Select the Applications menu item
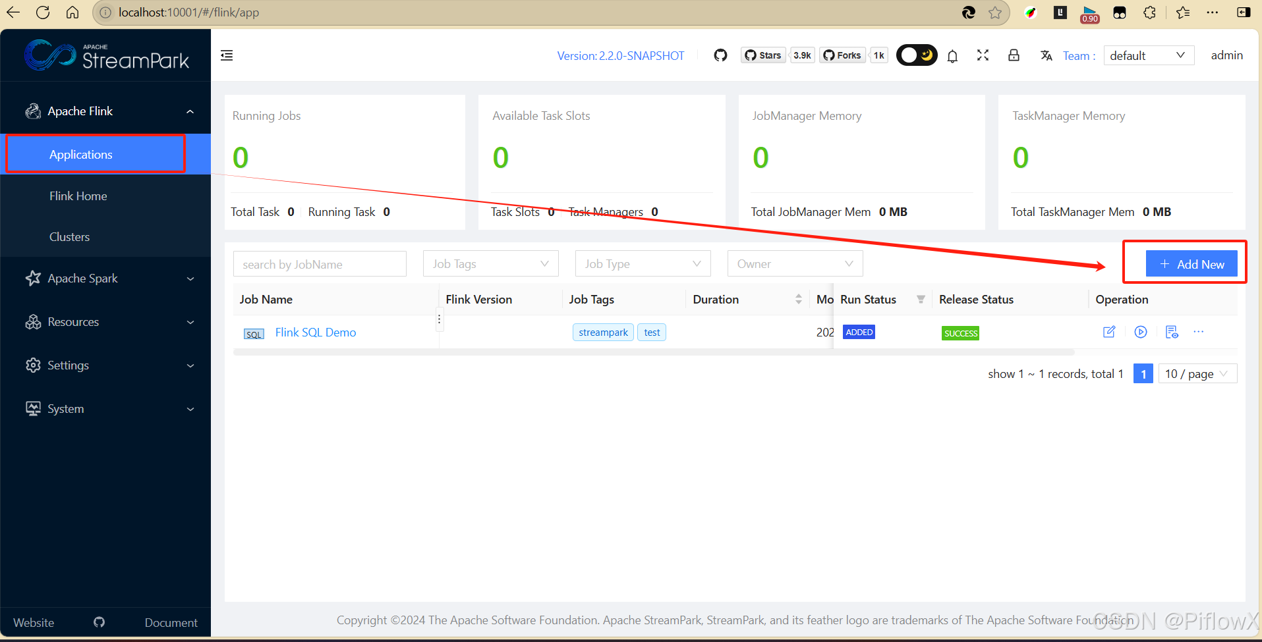Image resolution: width=1262 pixels, height=642 pixels. click(x=105, y=154)
